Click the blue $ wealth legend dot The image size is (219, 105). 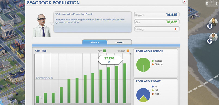[x=153, y=87]
